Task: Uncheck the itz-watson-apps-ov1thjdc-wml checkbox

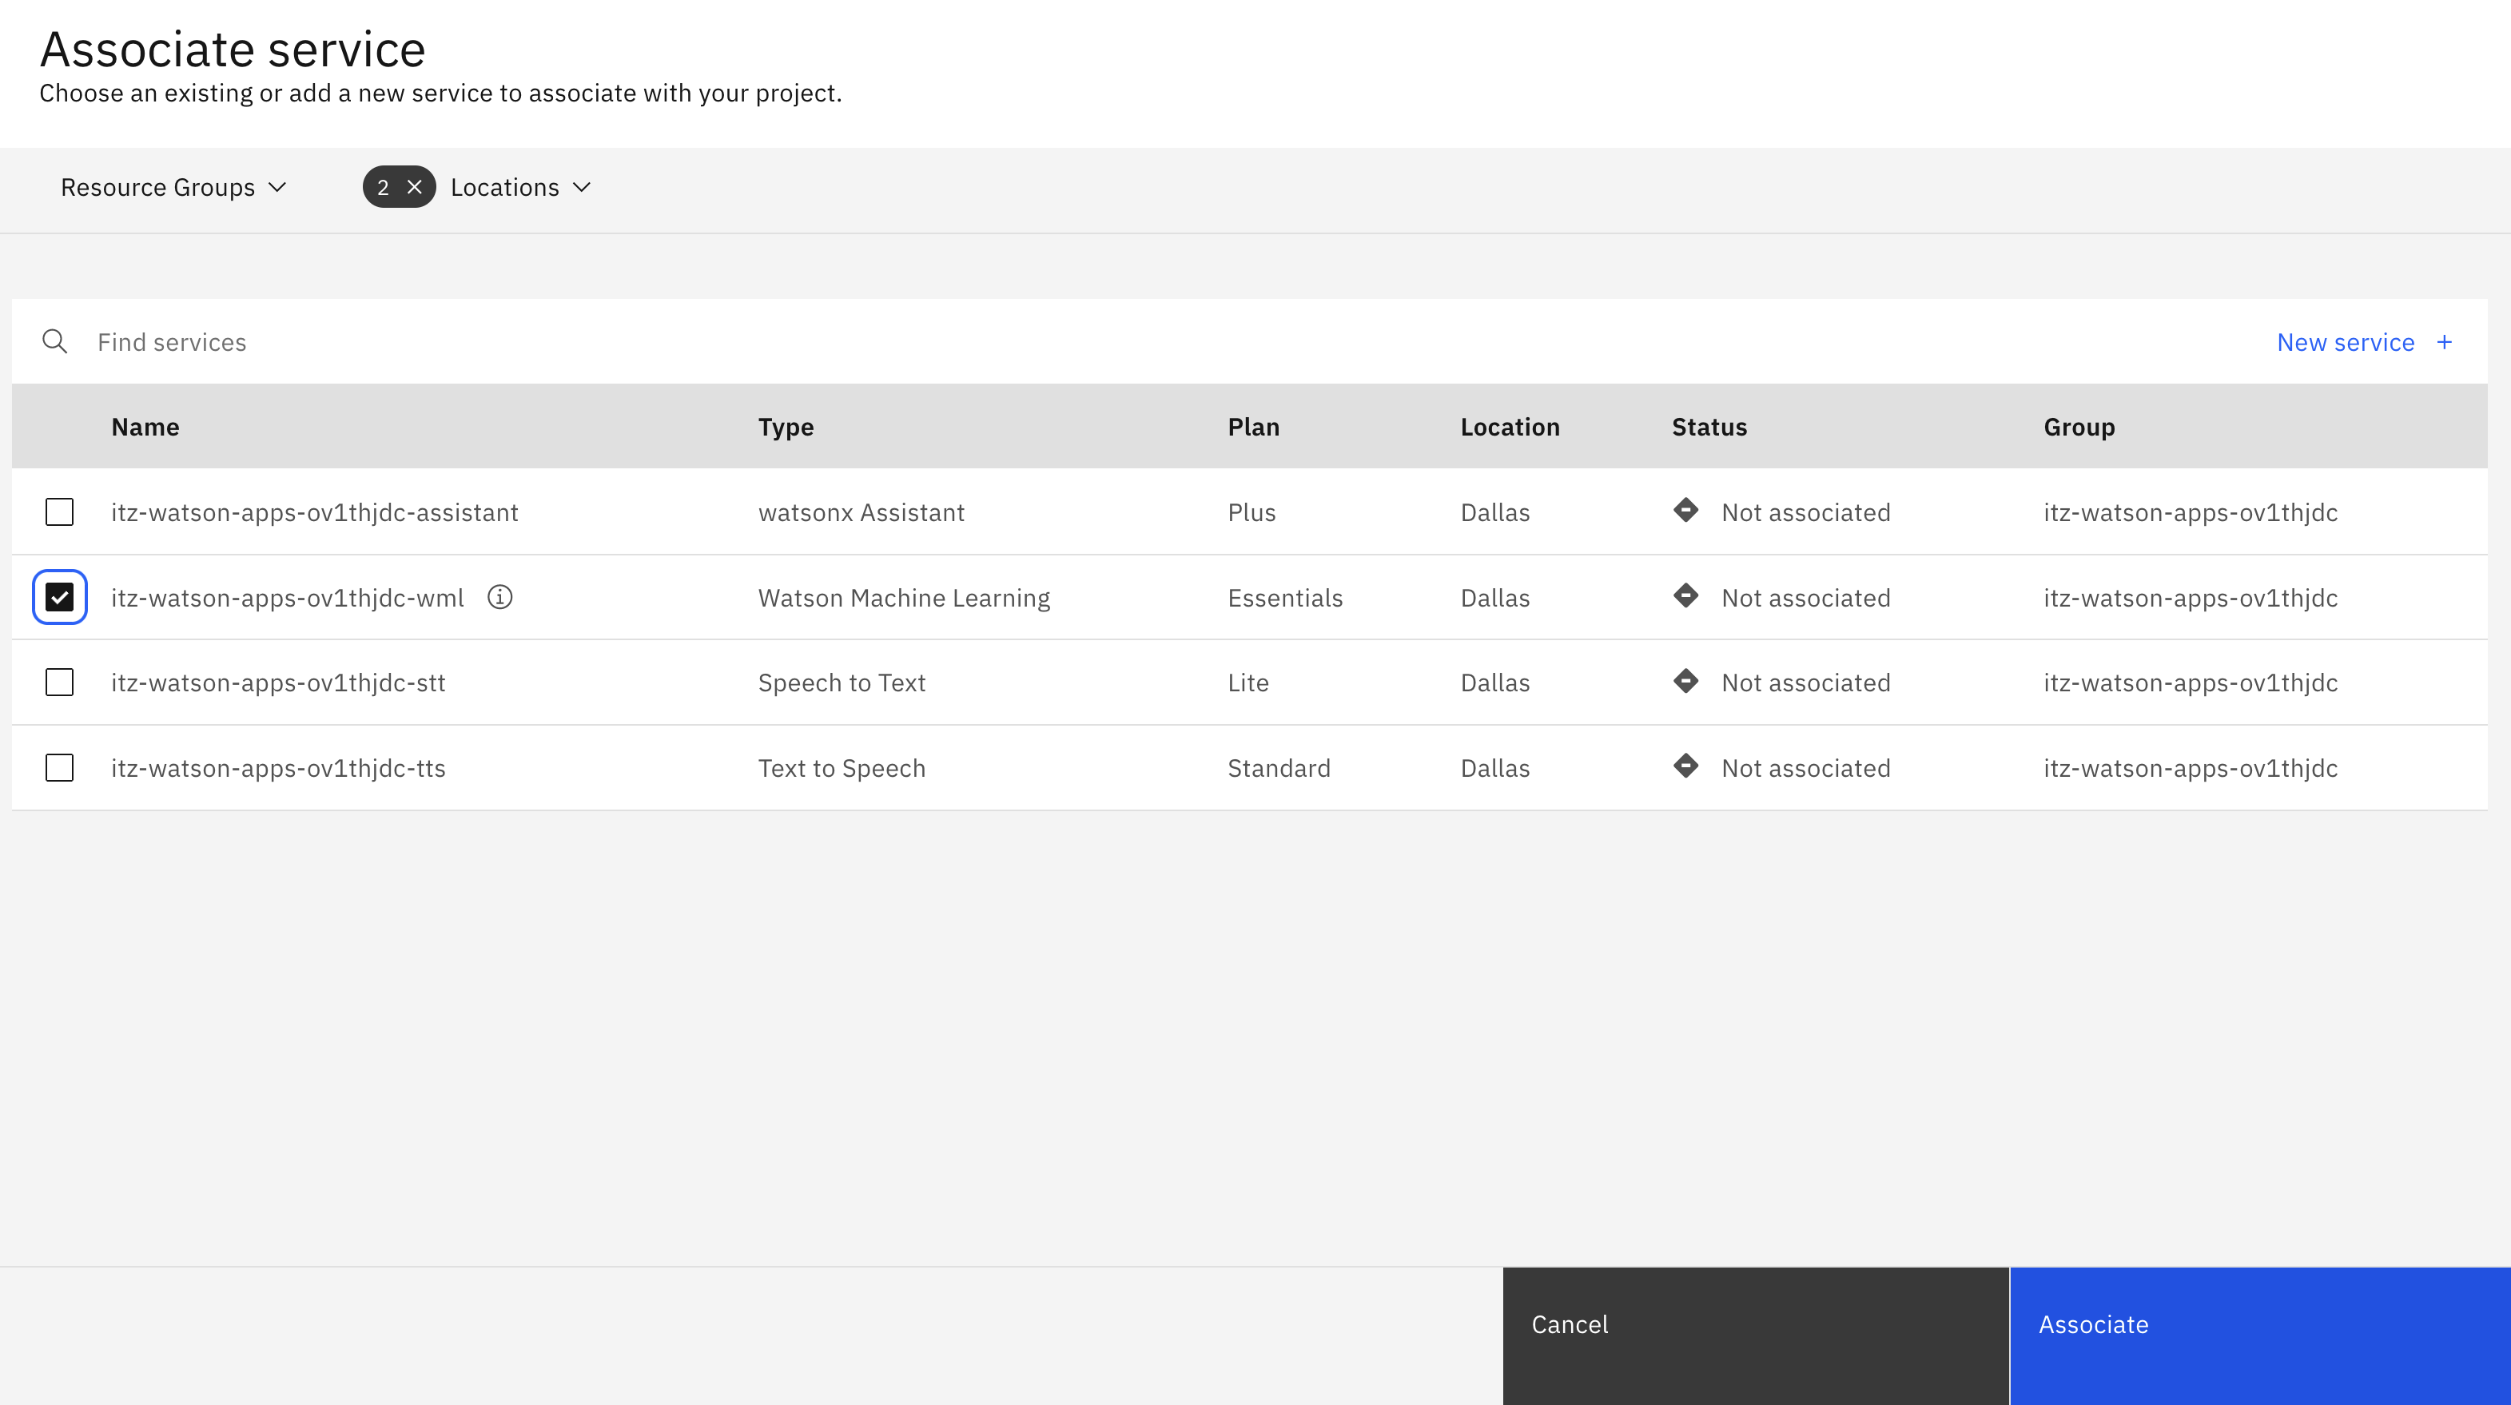Action: (59, 597)
